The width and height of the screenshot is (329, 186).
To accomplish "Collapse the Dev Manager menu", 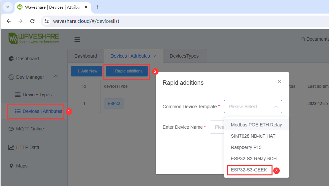I will 56,77.
